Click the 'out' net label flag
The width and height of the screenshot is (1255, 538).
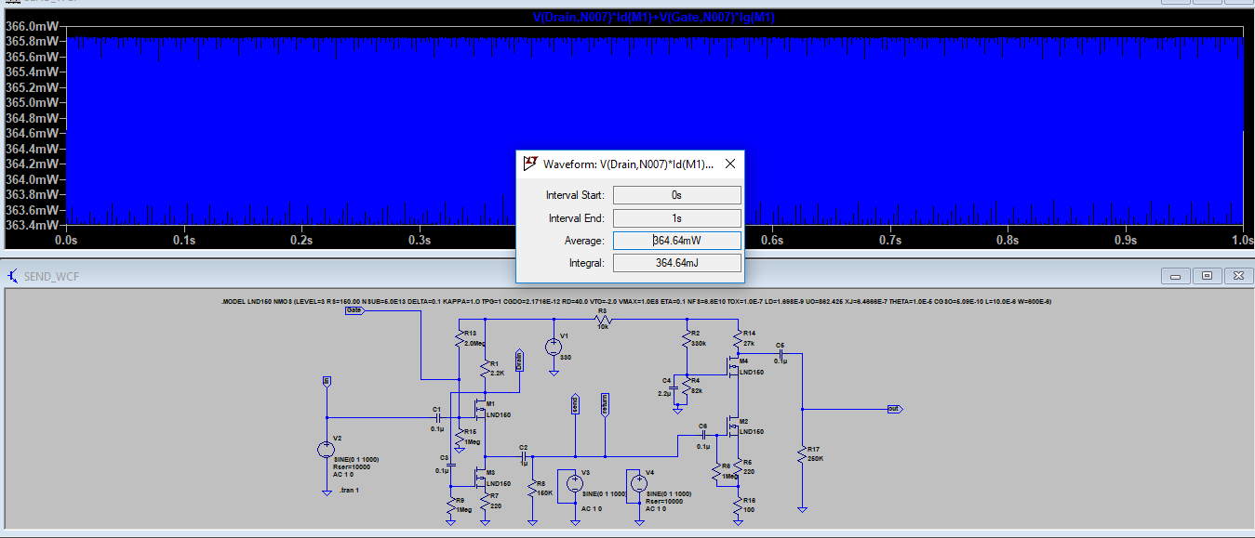coord(894,409)
